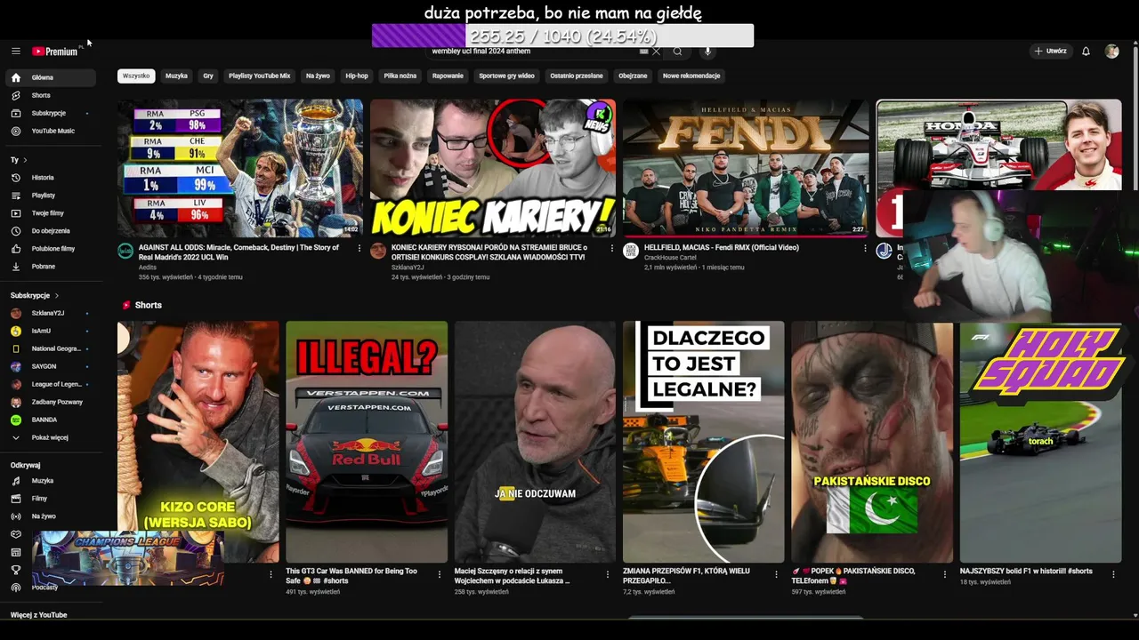
Task: Open the KONIEC KARIERY video thumbnail
Action: click(x=493, y=168)
